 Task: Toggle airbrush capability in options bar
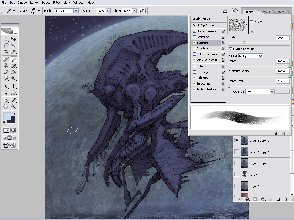click(142, 11)
